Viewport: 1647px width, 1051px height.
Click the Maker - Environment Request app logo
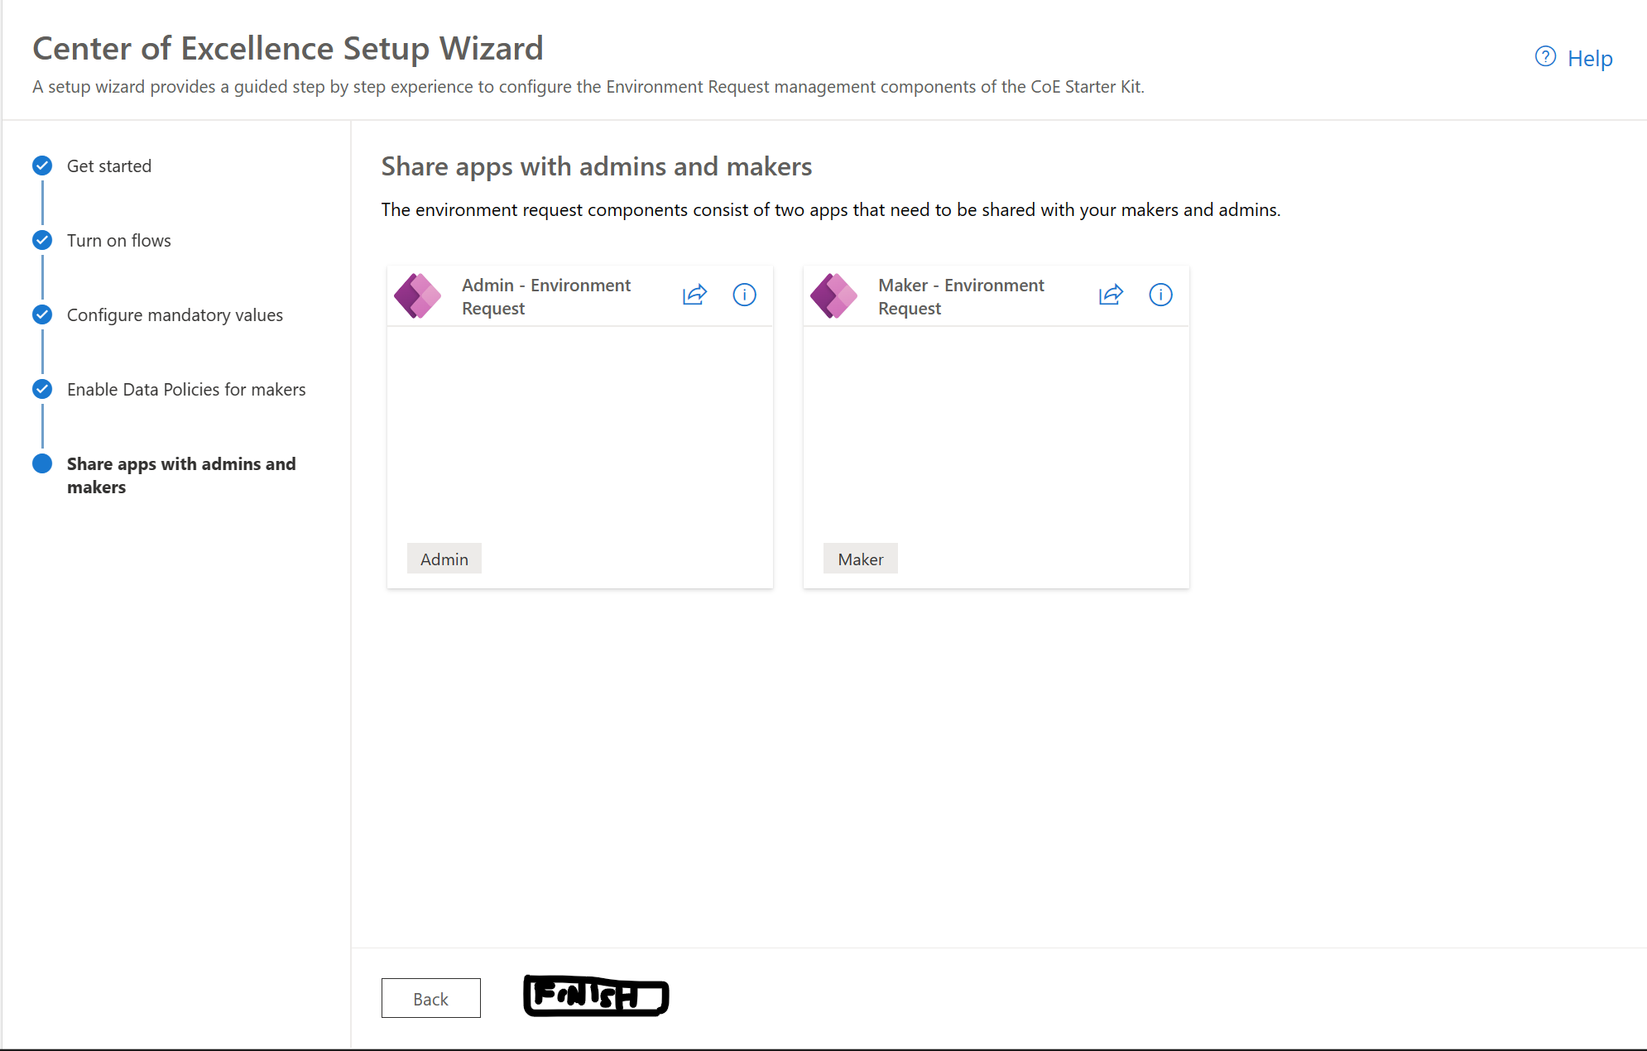[833, 295]
